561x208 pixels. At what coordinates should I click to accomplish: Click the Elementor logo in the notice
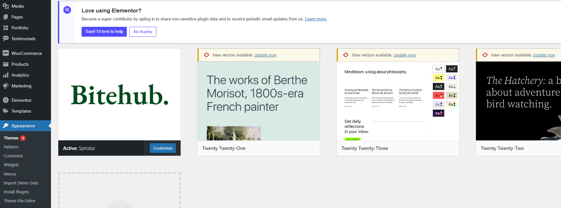(x=67, y=10)
